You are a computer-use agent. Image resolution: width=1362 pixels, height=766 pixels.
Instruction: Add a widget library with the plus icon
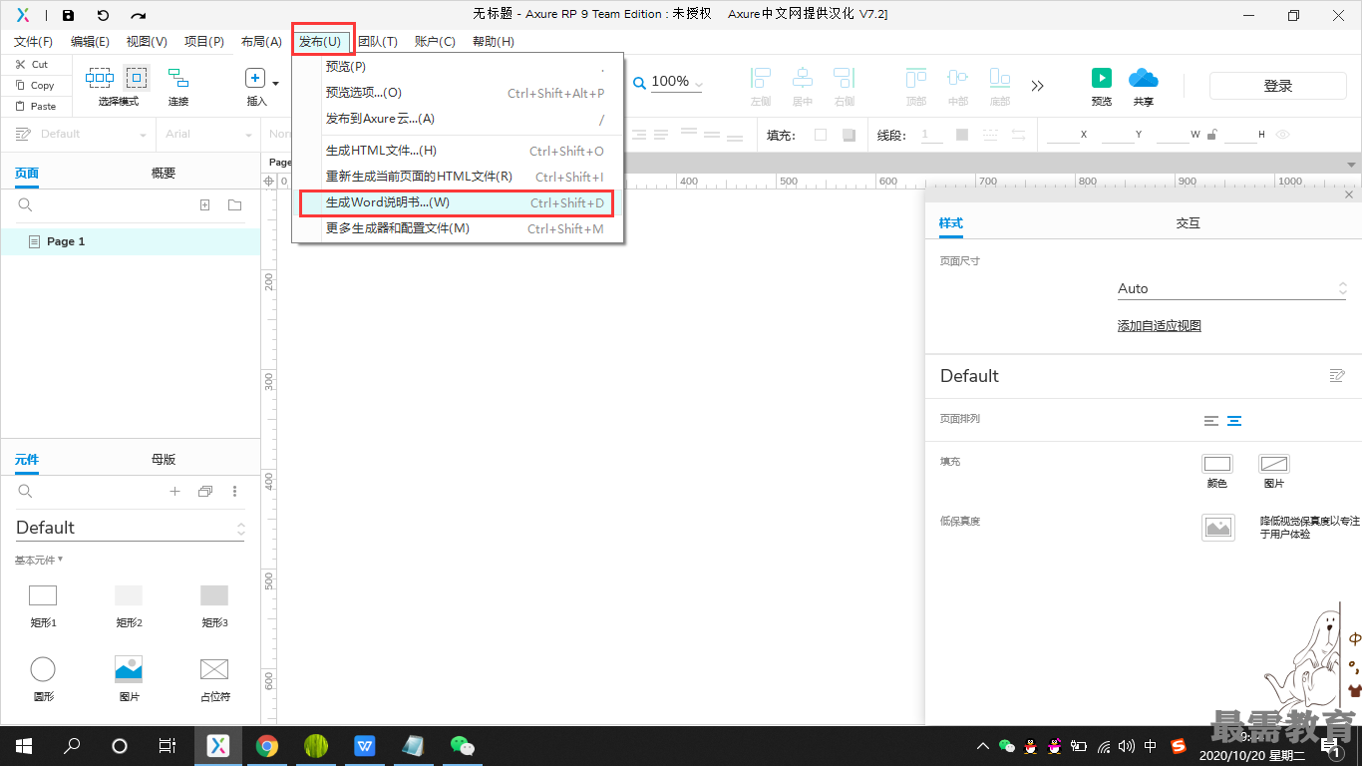(x=174, y=491)
